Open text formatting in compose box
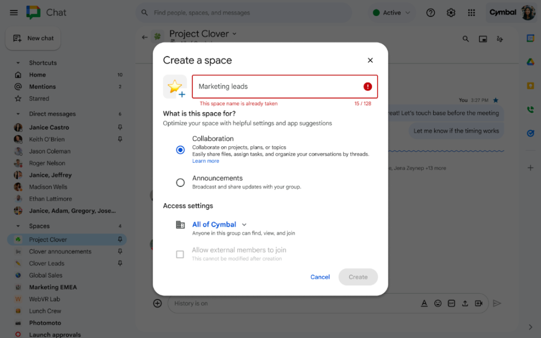Screen dimensions: 541x338 click(x=424, y=303)
